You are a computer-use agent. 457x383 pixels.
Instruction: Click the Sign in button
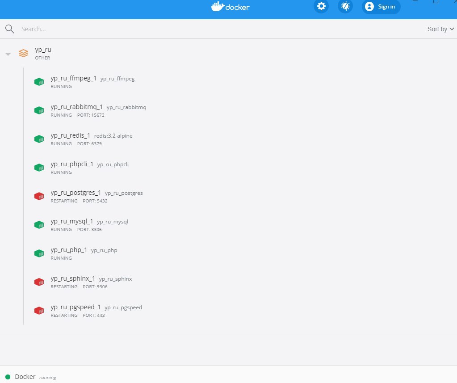point(381,6)
